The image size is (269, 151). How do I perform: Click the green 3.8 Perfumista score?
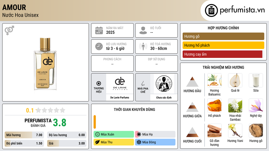pyautogui.click(x=60, y=123)
